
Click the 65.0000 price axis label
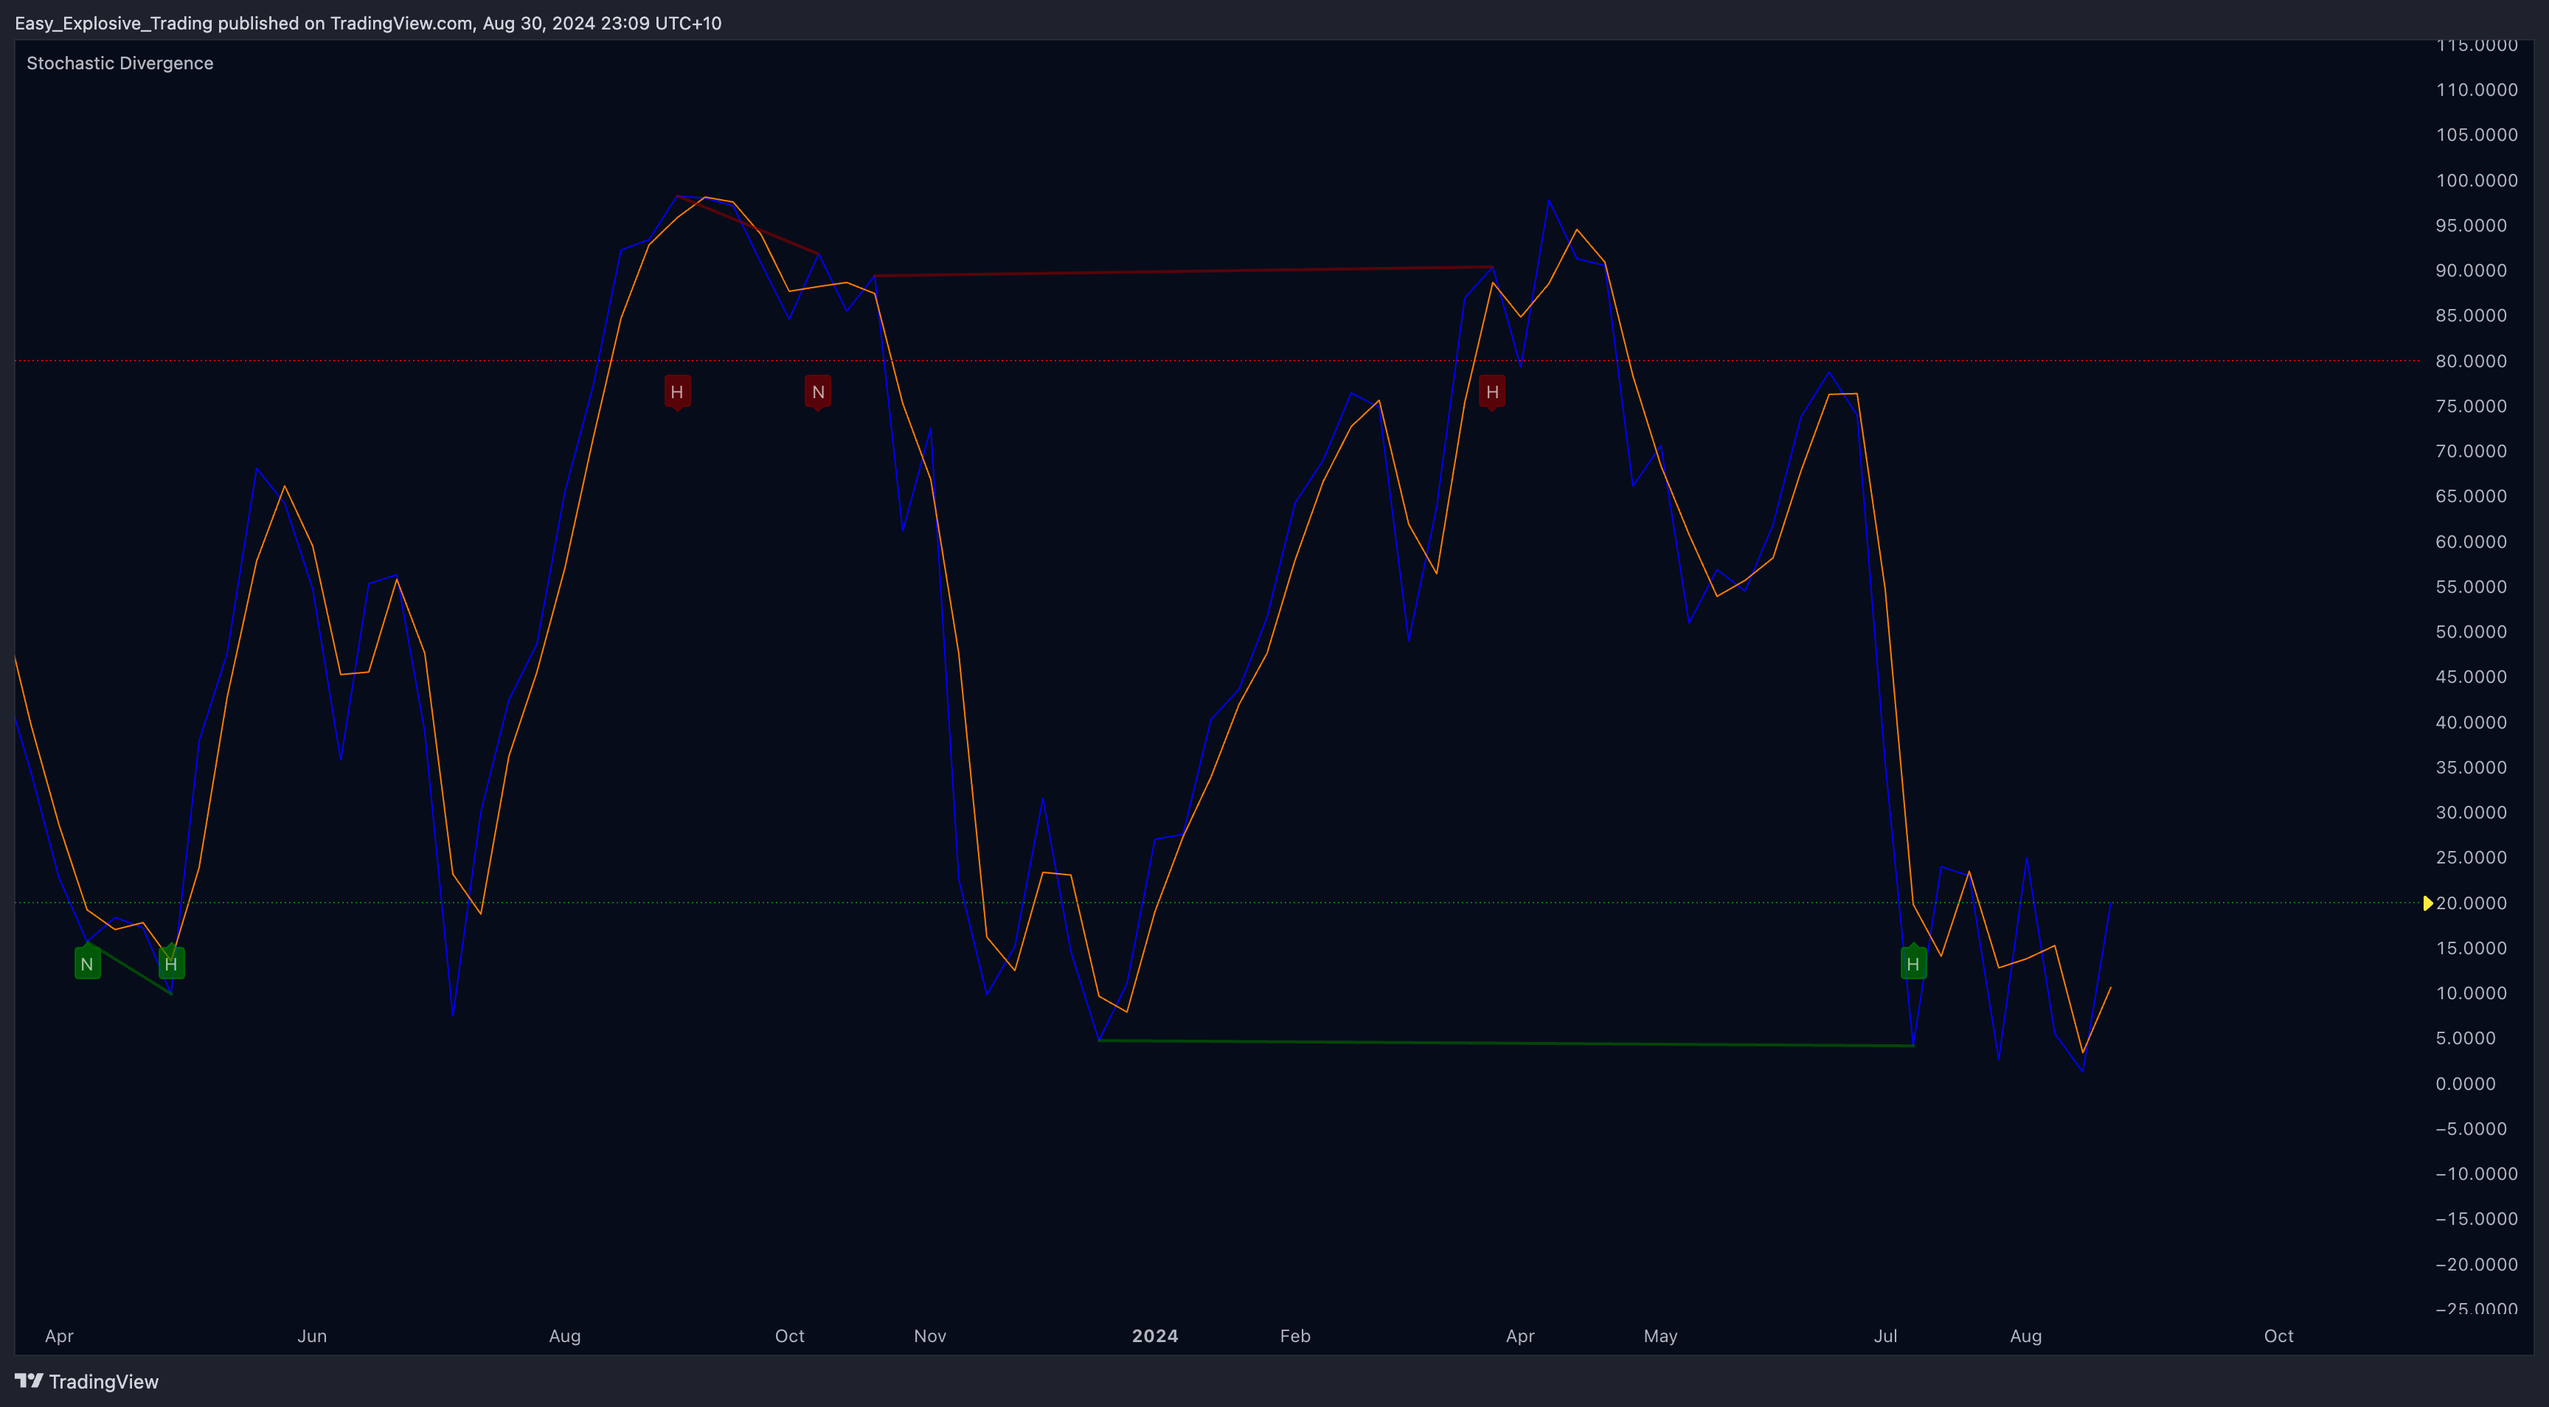[x=2471, y=496]
